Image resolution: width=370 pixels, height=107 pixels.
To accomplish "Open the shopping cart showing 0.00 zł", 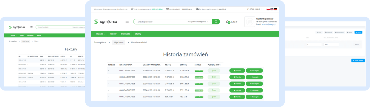I will 231,22.
